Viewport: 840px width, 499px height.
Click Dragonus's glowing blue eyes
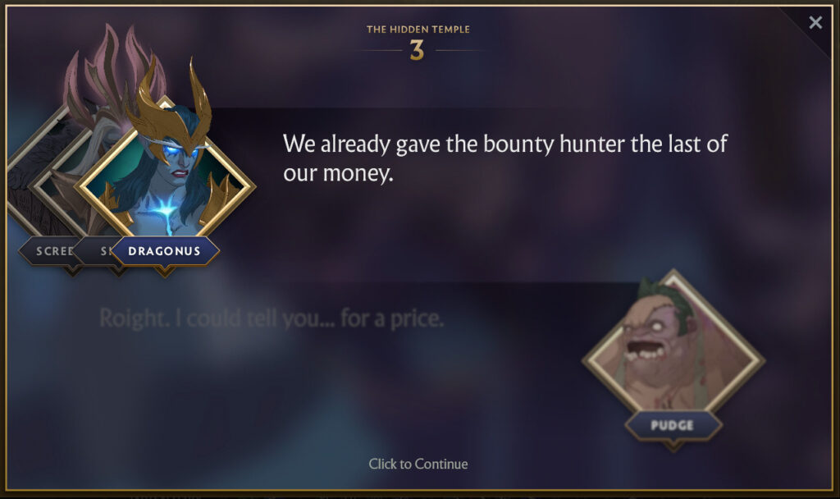click(x=182, y=152)
